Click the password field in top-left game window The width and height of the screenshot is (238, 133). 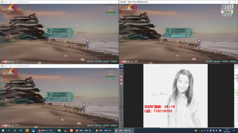tap(59, 32)
